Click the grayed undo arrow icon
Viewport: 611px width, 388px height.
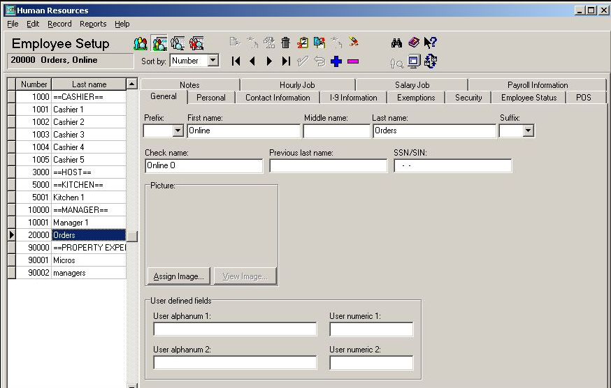coord(319,61)
